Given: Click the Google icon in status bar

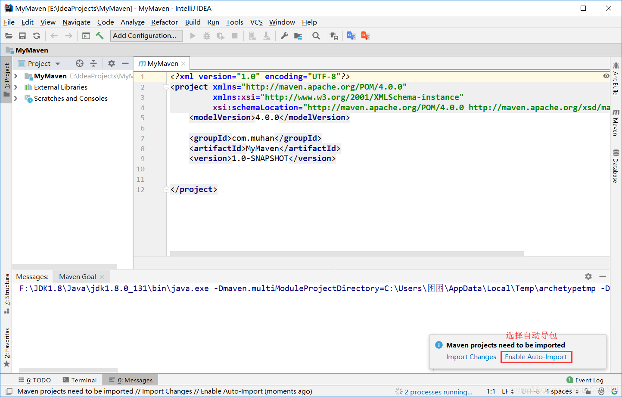Looking at the screenshot, I should [x=614, y=391].
